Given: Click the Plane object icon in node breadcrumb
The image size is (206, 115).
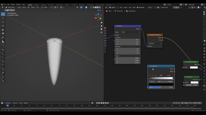Looking at the screenshot, I should pos(107,11).
